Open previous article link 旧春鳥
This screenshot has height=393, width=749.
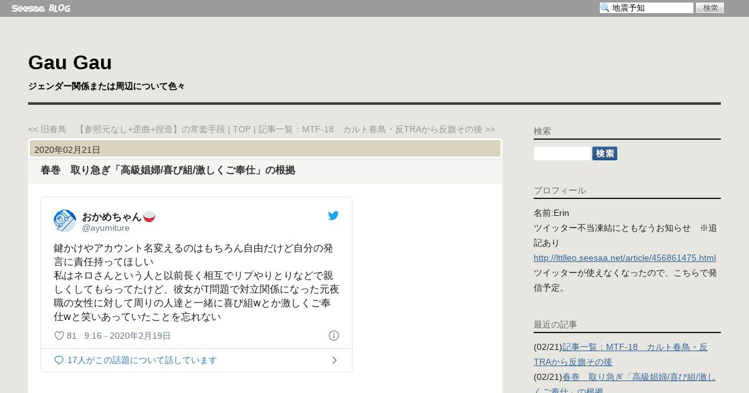click(x=127, y=129)
